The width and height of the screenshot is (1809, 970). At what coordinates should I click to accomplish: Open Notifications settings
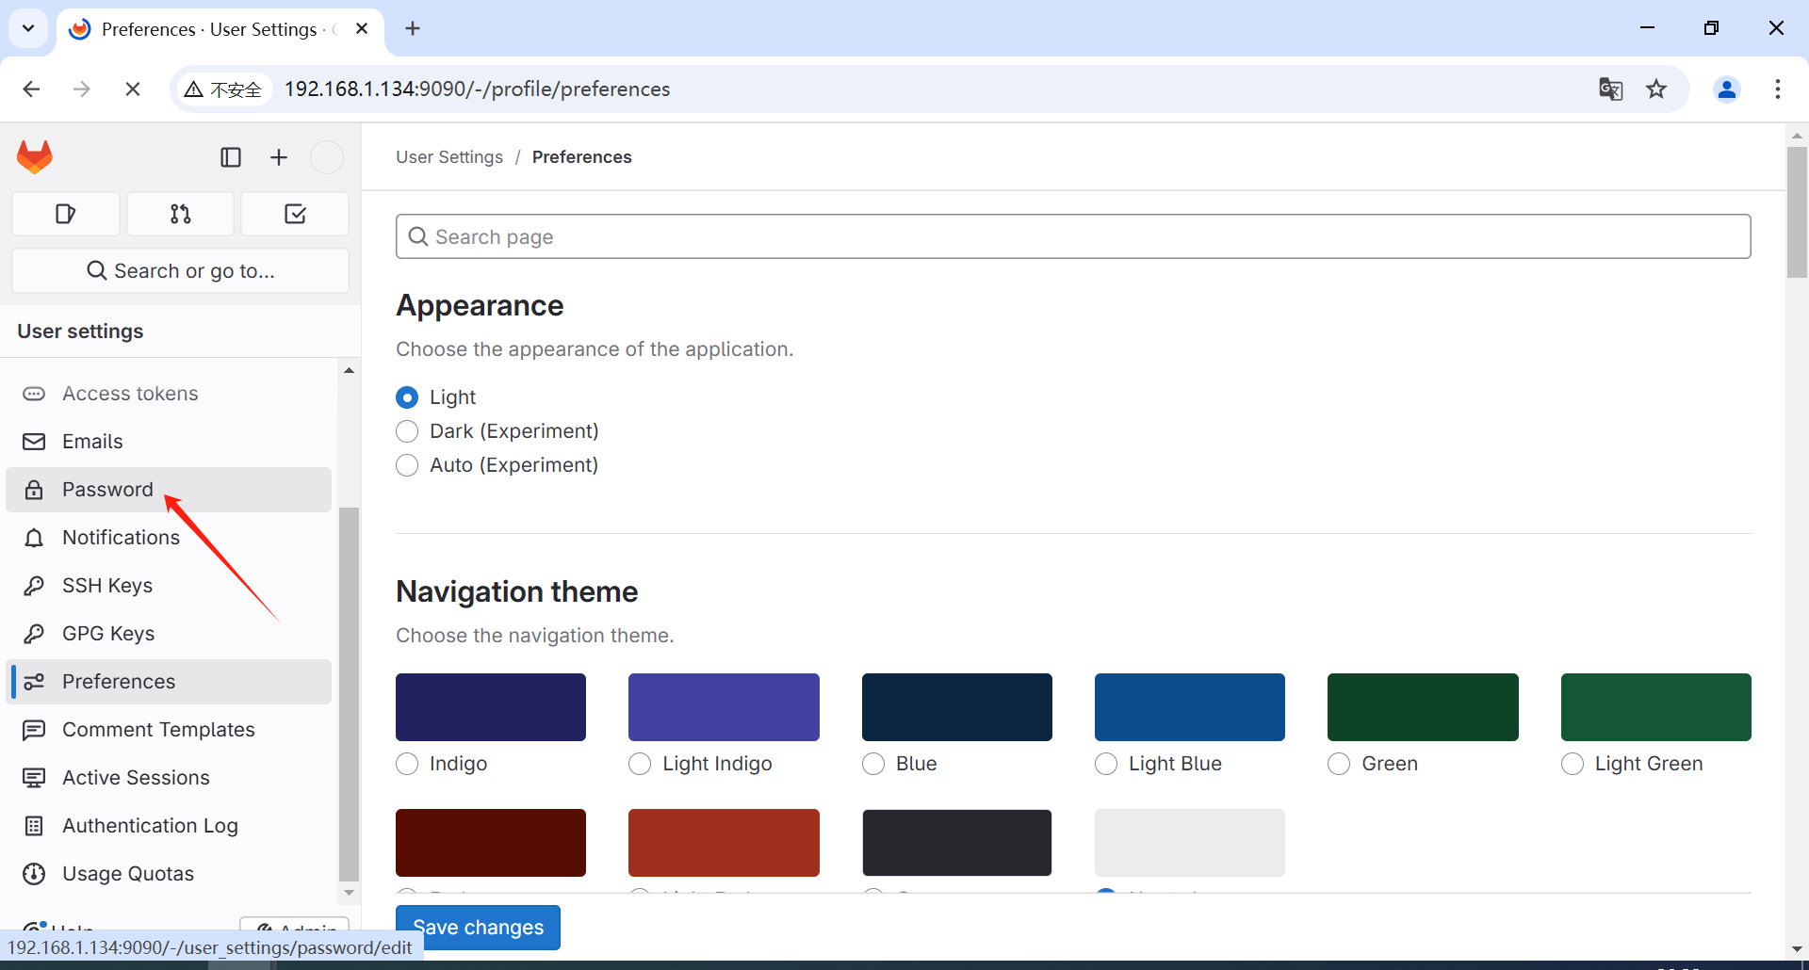click(170, 538)
